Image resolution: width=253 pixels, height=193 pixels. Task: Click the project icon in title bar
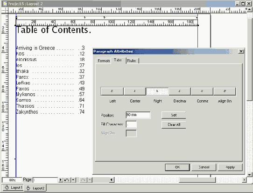pos(5,4)
